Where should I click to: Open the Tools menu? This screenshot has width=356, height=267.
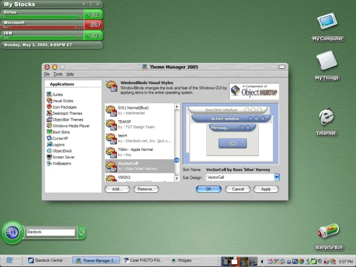[58, 74]
